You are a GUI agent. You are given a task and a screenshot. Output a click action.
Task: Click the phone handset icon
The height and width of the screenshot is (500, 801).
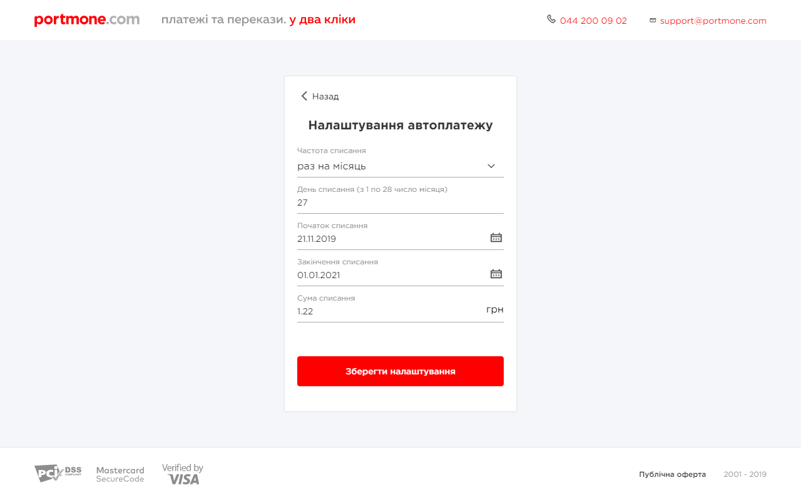pyautogui.click(x=551, y=19)
